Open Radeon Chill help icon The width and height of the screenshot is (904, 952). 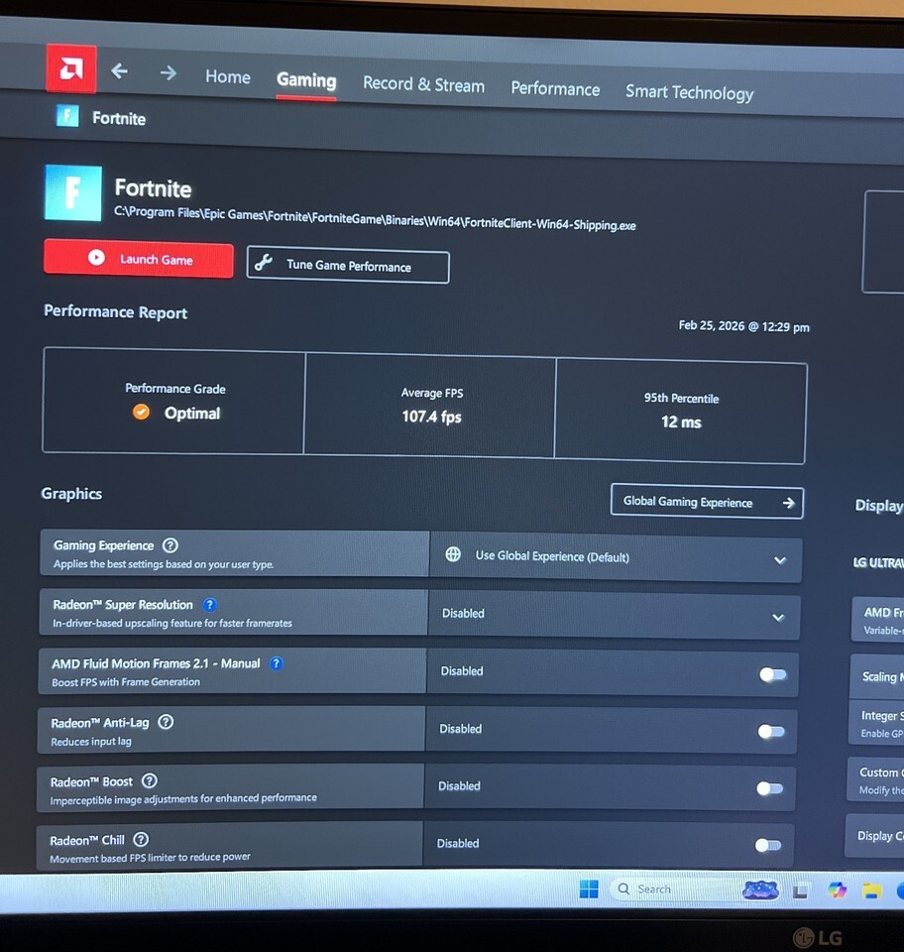click(x=141, y=840)
